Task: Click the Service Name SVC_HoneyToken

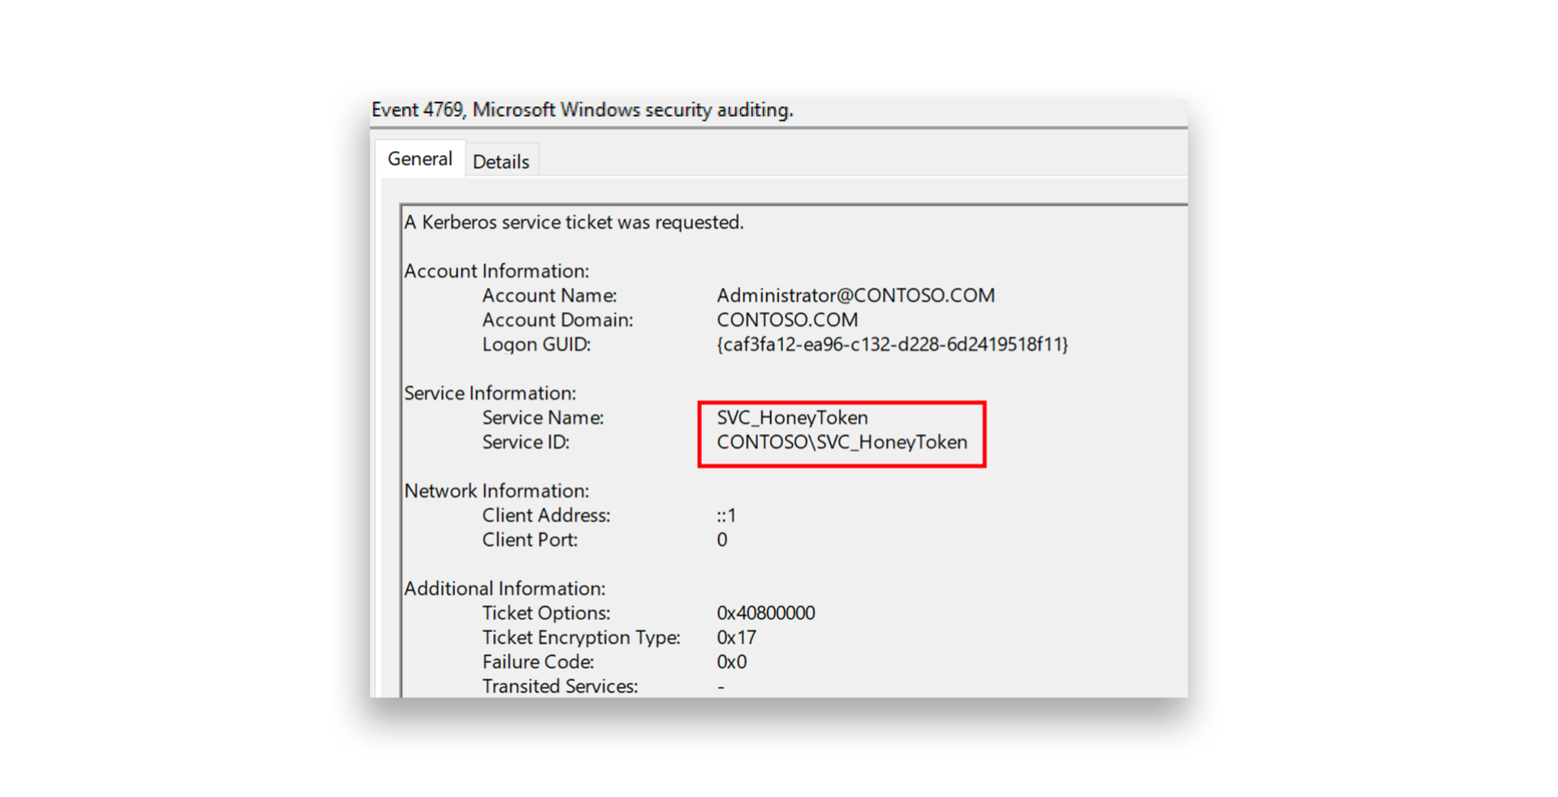Action: (x=793, y=417)
